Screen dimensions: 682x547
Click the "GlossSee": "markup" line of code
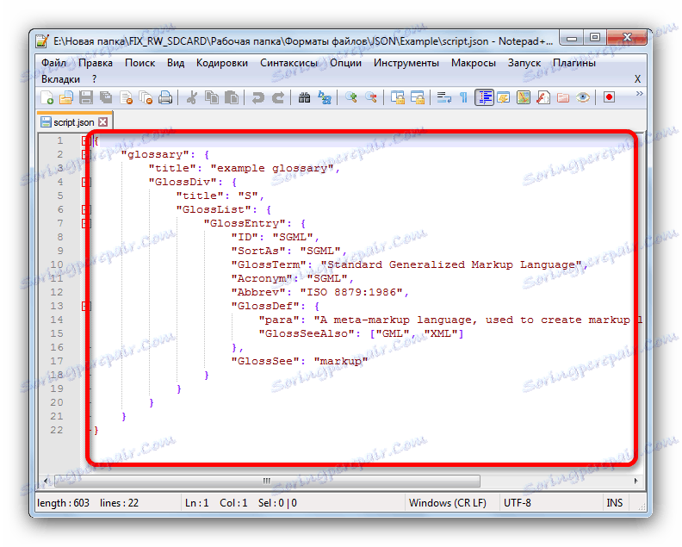(x=300, y=361)
